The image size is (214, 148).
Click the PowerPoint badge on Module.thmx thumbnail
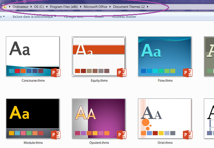click(56, 135)
